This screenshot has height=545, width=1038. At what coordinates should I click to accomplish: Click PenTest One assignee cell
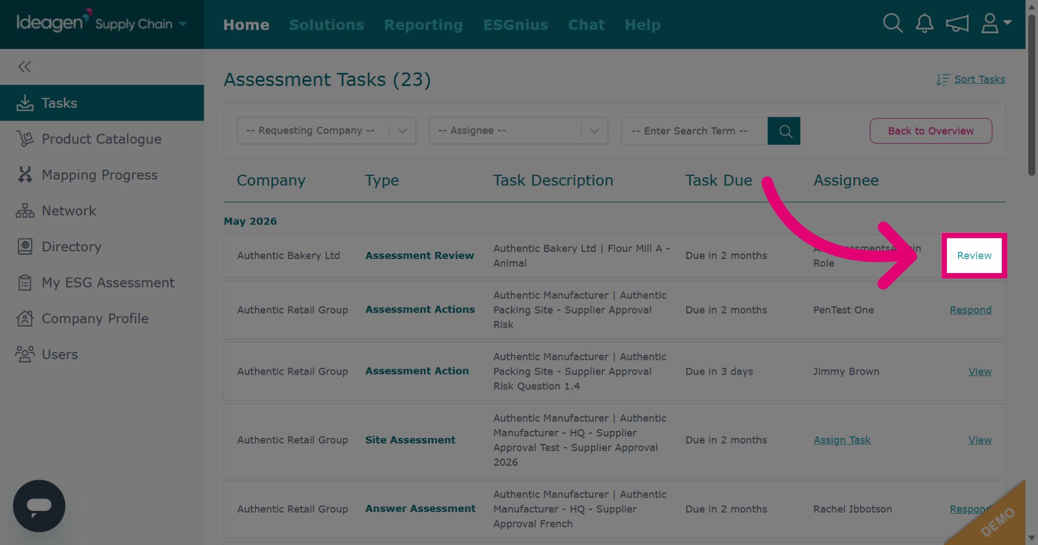point(843,310)
